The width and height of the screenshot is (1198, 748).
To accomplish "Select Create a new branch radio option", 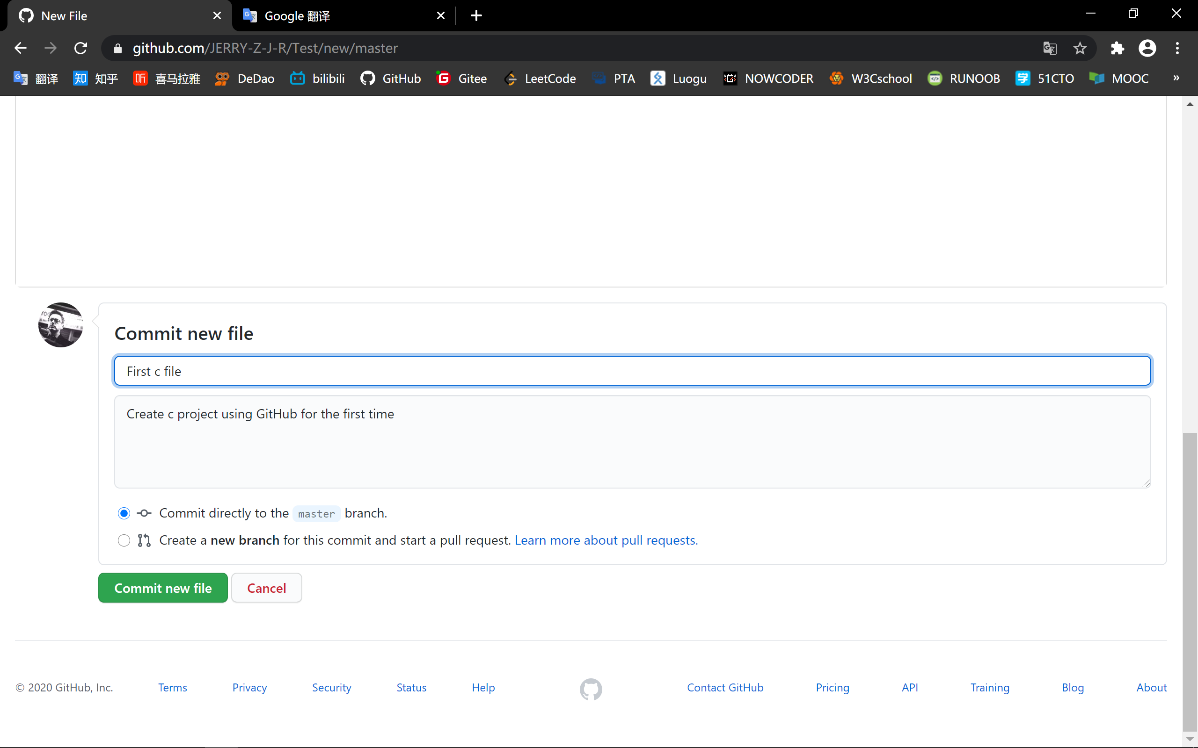I will [x=124, y=540].
